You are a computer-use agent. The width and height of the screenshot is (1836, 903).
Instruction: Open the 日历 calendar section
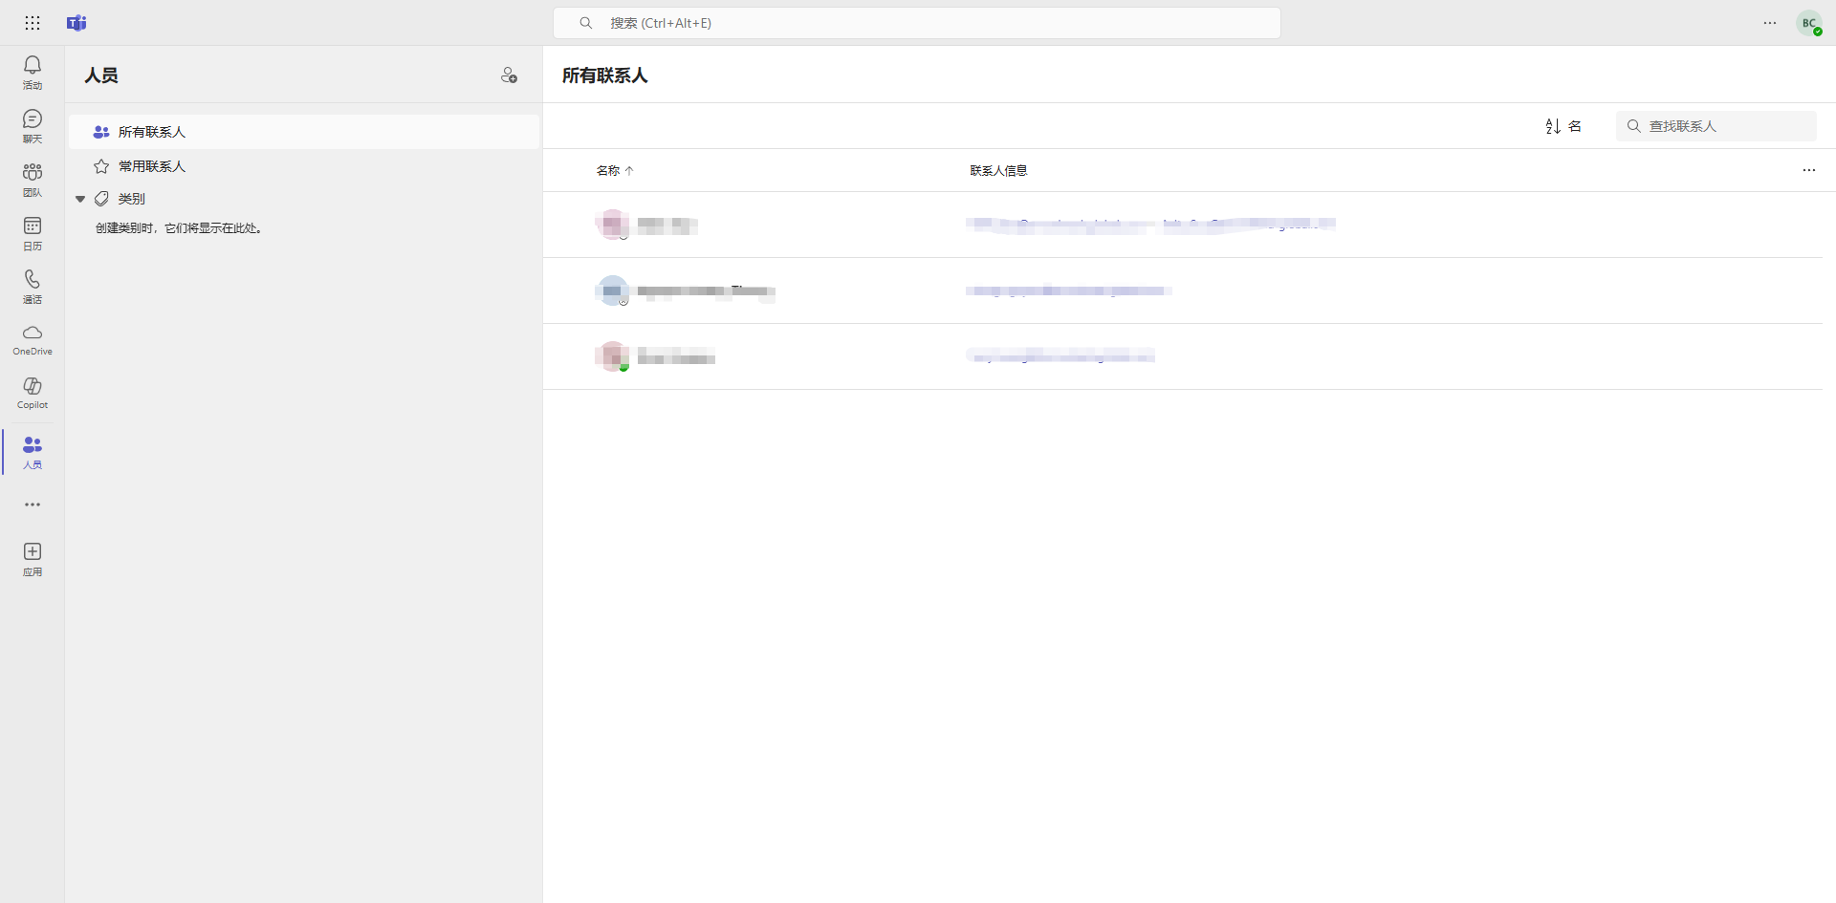coord(33,233)
